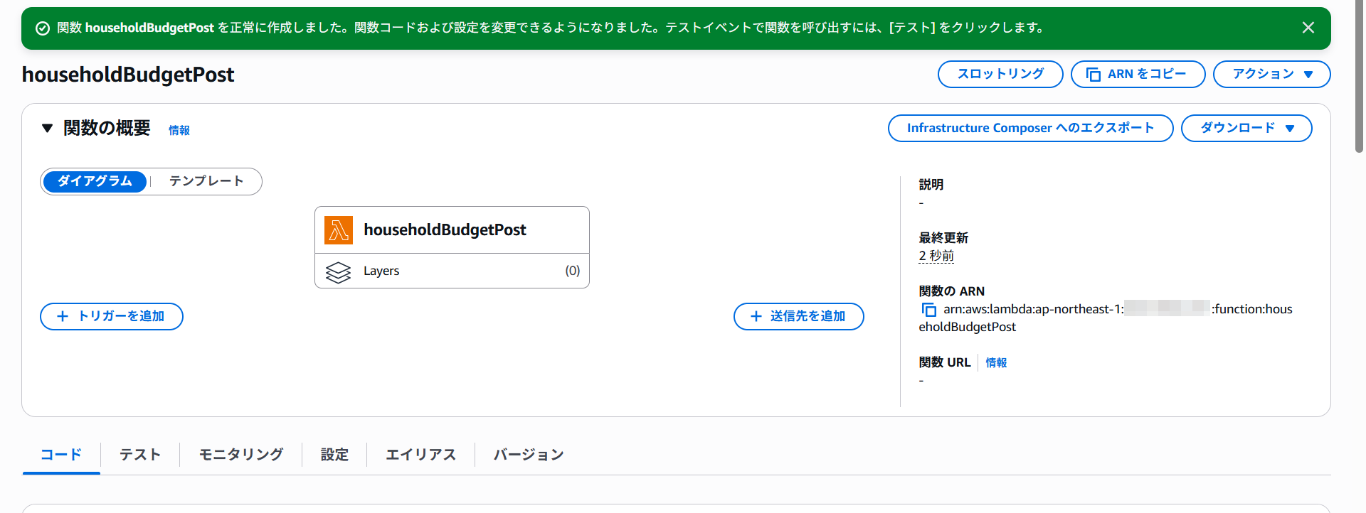Open the ダウンロード dropdown menu
The image size is (1366, 513).
click(x=1246, y=128)
